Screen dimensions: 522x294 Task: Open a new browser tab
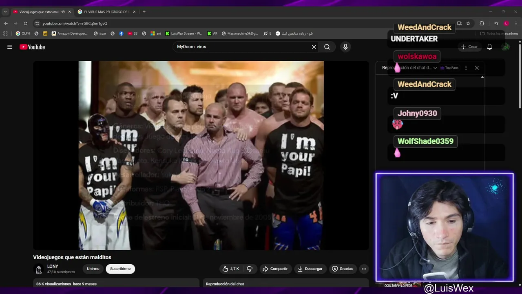tap(144, 12)
